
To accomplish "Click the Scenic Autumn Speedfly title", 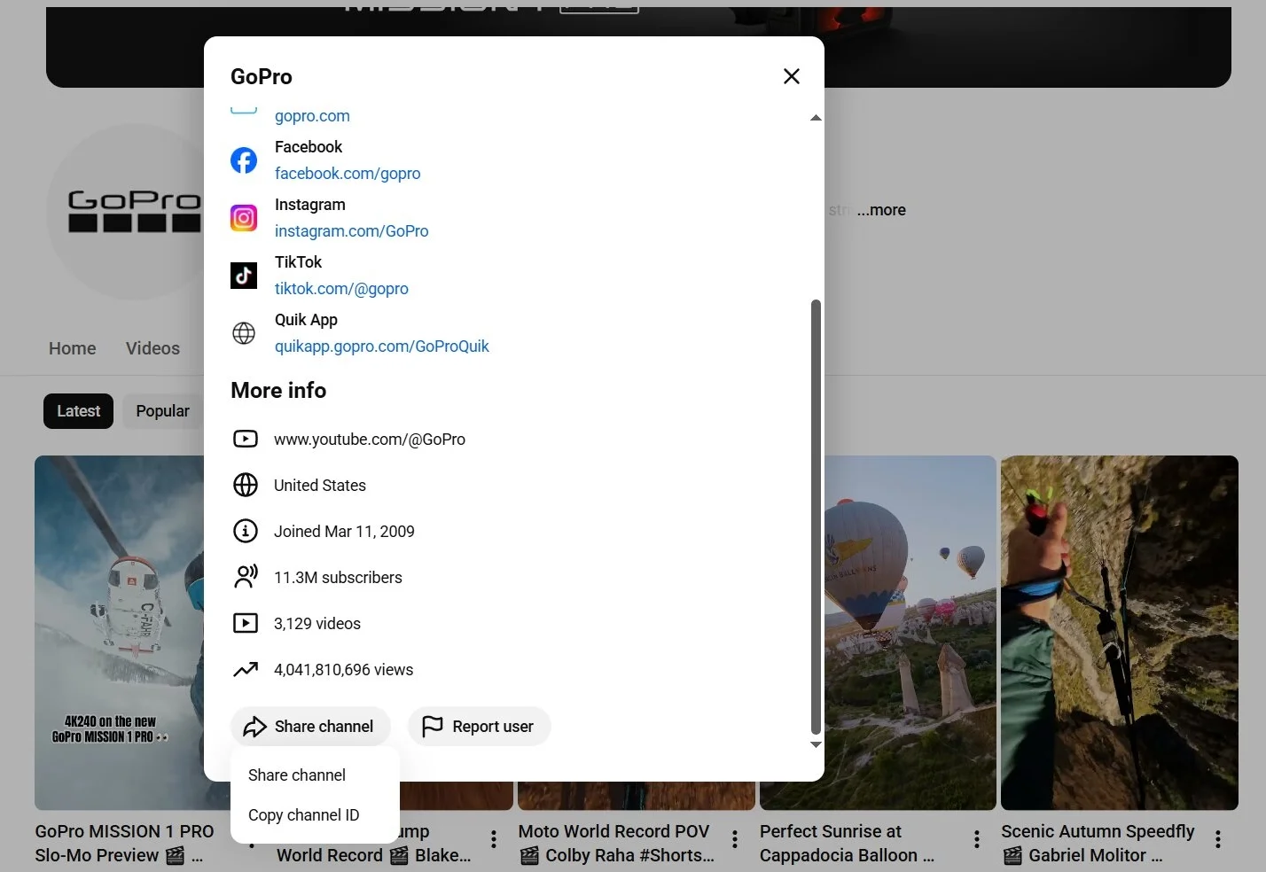I will click(1098, 844).
